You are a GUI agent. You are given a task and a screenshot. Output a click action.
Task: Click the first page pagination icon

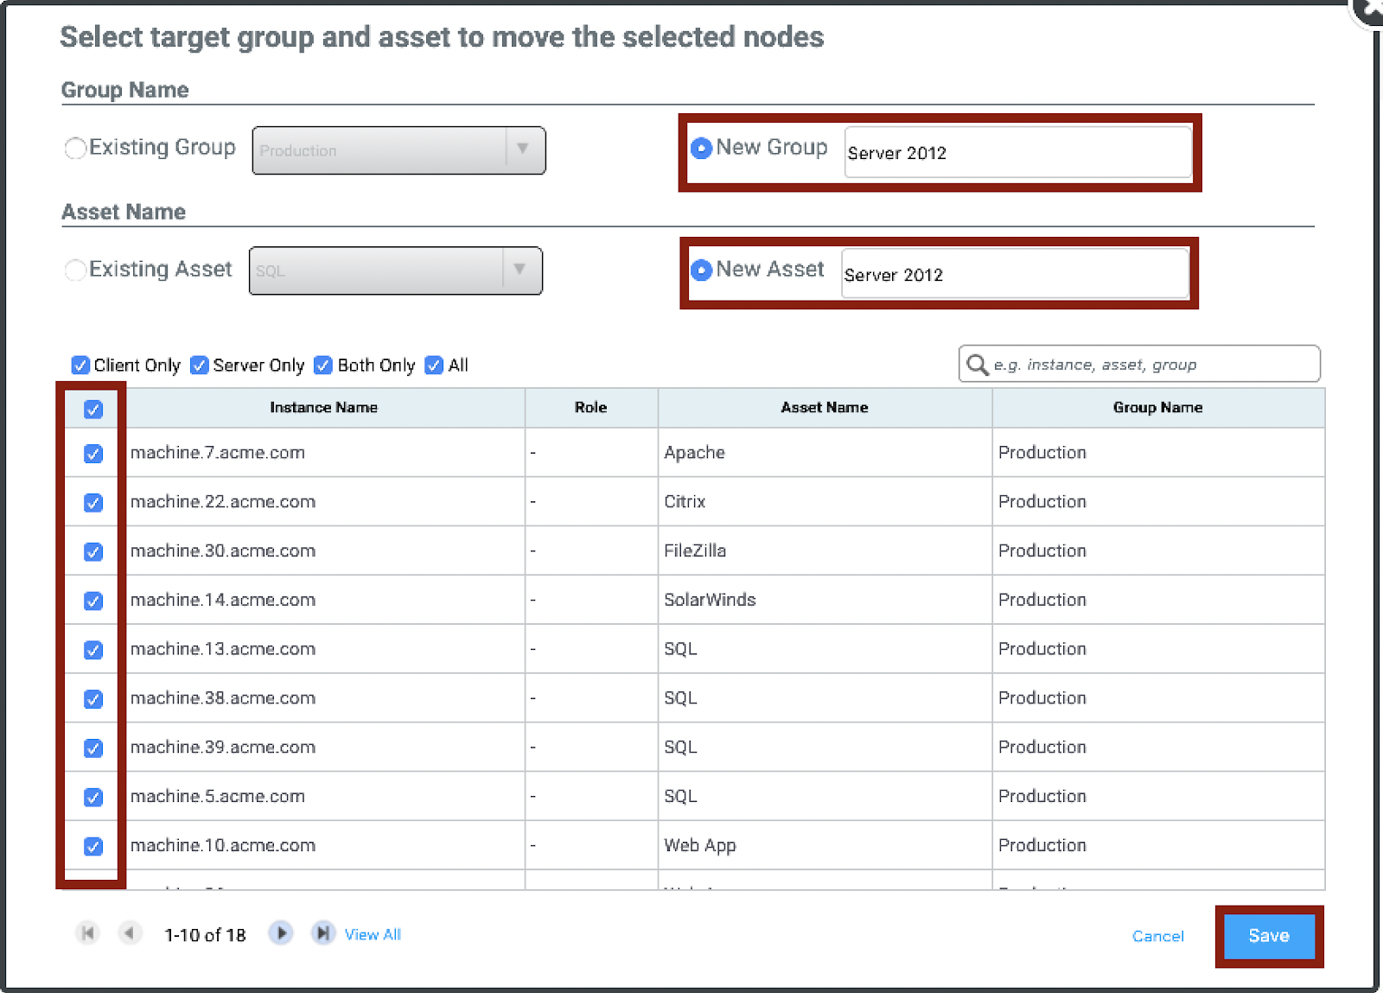tap(87, 933)
